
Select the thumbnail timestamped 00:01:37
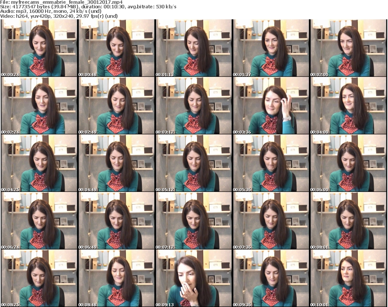(x=271, y=48)
